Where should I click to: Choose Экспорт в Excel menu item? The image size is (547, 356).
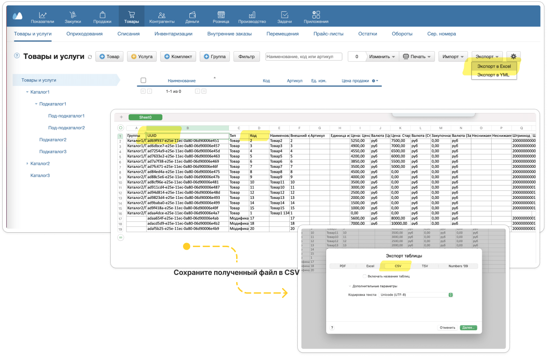[494, 66]
